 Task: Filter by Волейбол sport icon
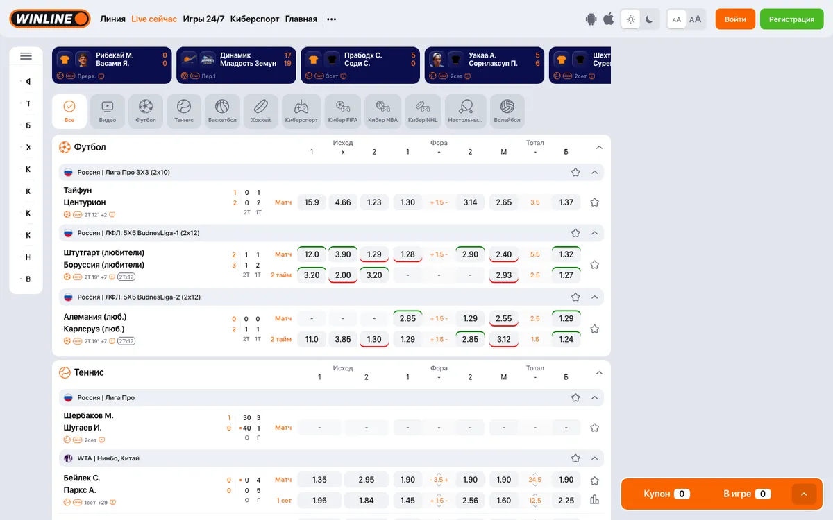[x=507, y=112]
